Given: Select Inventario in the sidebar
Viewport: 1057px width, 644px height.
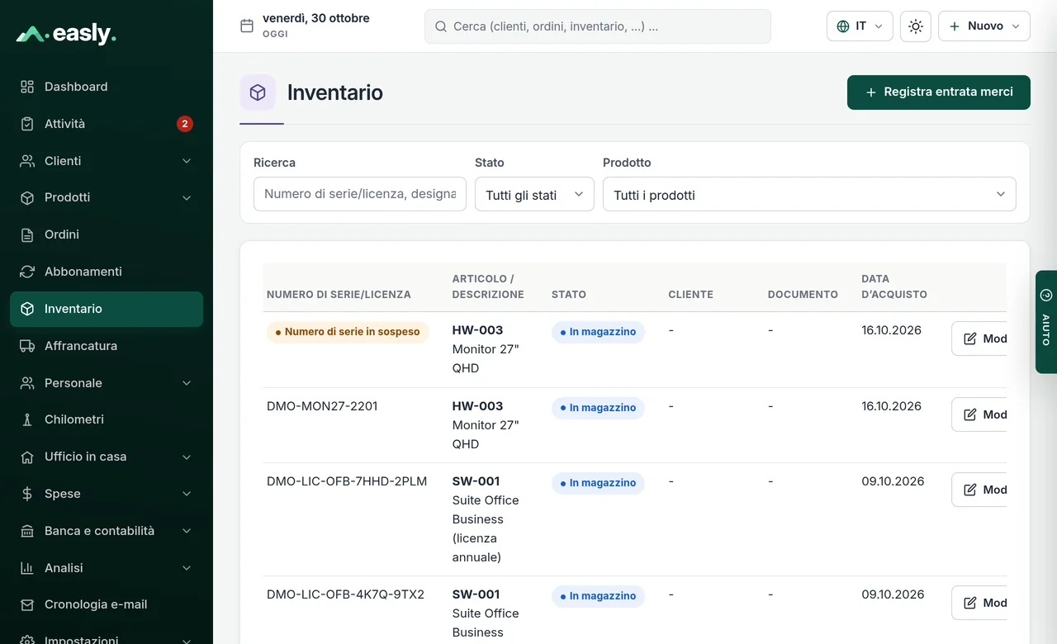Looking at the screenshot, I should (107, 309).
